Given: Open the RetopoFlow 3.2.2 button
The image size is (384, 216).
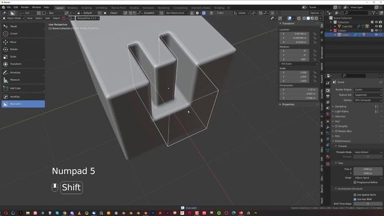Looking at the screenshot, I should pos(88,18).
